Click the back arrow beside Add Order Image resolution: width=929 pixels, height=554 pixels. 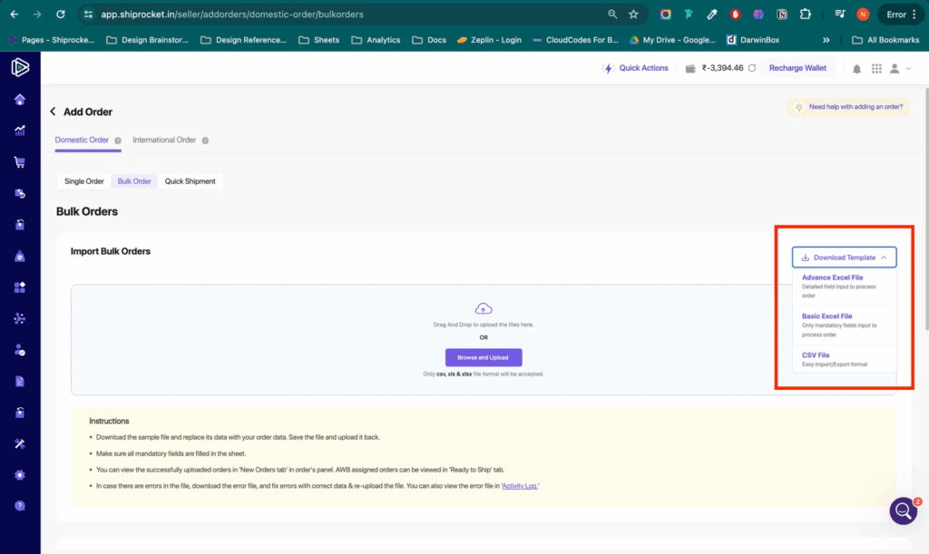pos(53,112)
